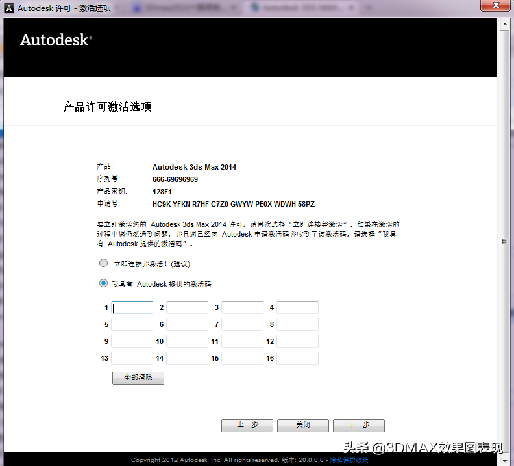Click the serial number 666-69696969
This screenshot has height=466, width=514.
pyautogui.click(x=175, y=179)
